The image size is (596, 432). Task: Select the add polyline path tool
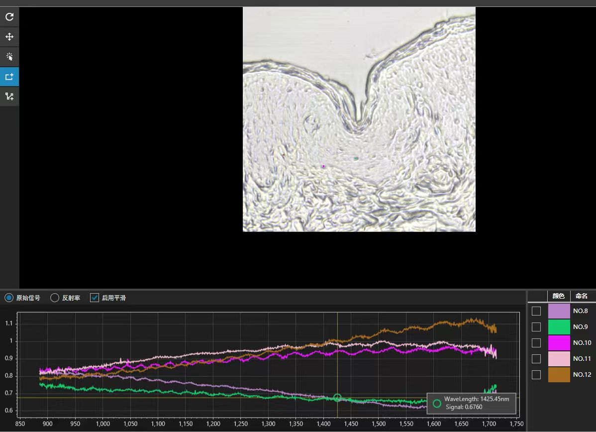coord(9,97)
